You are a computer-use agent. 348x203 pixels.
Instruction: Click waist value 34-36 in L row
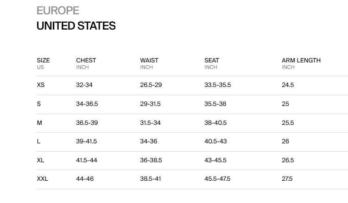coord(149,141)
